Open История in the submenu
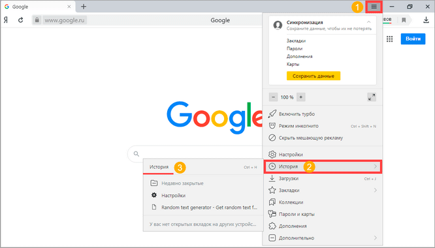The width and height of the screenshot is (435, 248). pyautogui.click(x=203, y=167)
